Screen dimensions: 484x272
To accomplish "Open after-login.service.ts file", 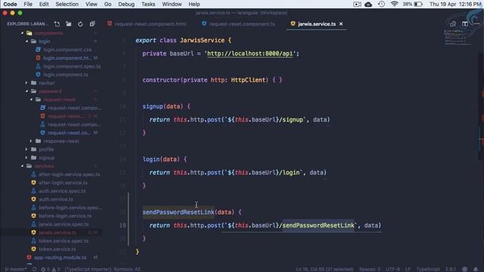I will click(63, 183).
